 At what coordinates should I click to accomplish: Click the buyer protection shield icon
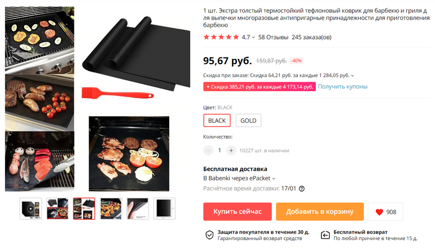[209, 235]
